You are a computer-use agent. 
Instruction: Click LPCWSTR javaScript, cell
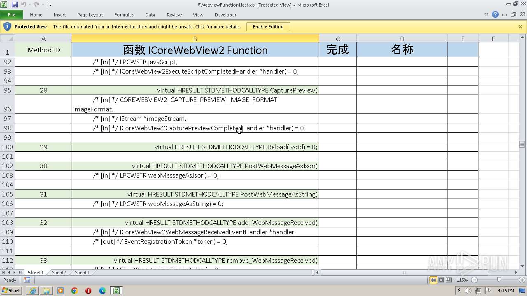[195, 62]
